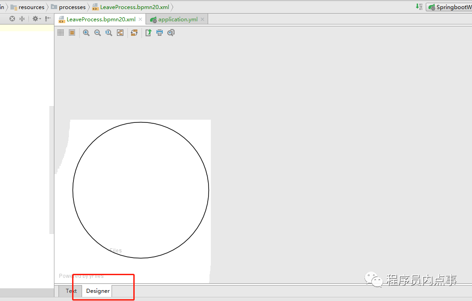Click the zoom in magnifier
472x301 pixels.
(86, 33)
